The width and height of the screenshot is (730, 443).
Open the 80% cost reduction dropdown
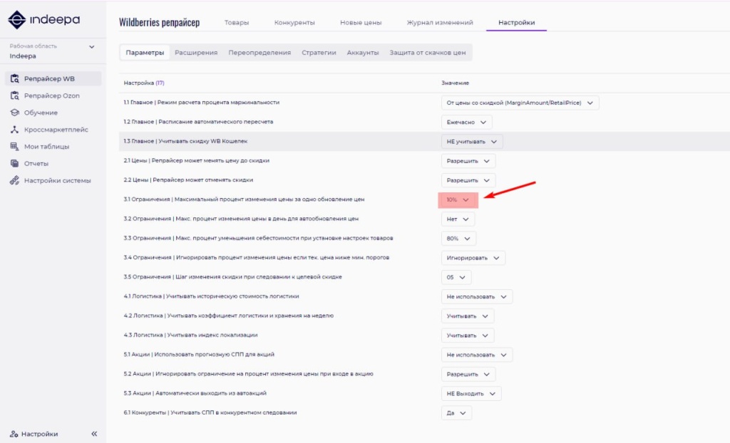[x=458, y=239]
